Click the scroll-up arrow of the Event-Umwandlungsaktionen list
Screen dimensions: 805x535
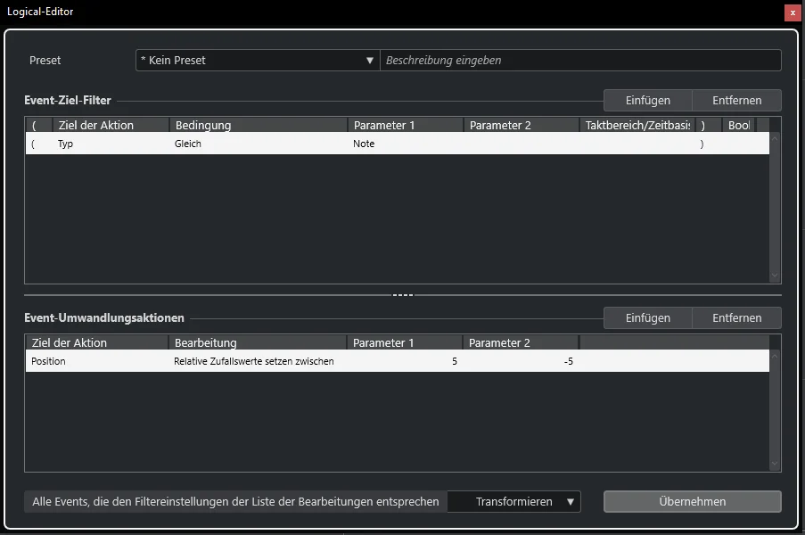coord(775,357)
